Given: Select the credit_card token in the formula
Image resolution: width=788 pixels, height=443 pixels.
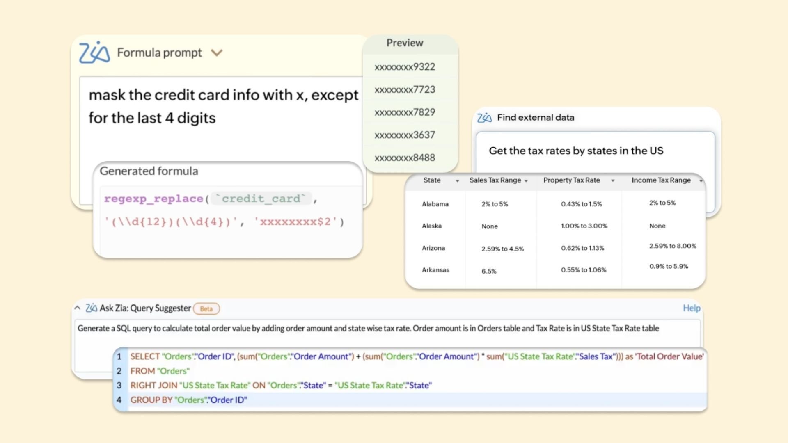Looking at the screenshot, I should tap(261, 199).
